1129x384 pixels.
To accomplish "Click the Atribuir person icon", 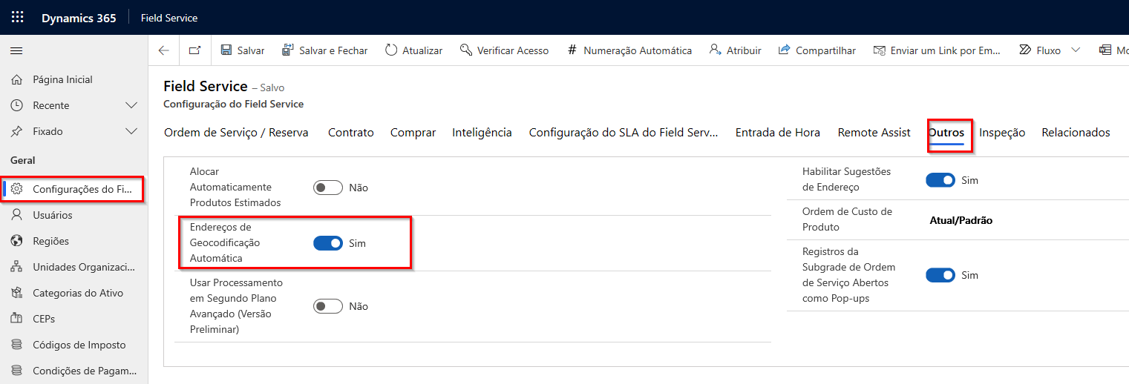I will coord(715,50).
